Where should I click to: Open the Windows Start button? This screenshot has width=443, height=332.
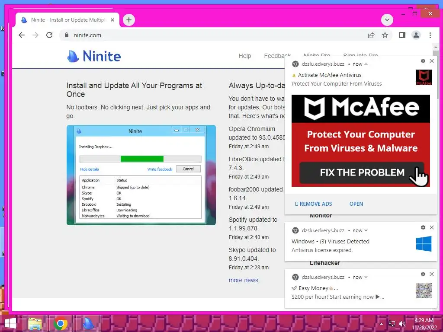point(10,323)
